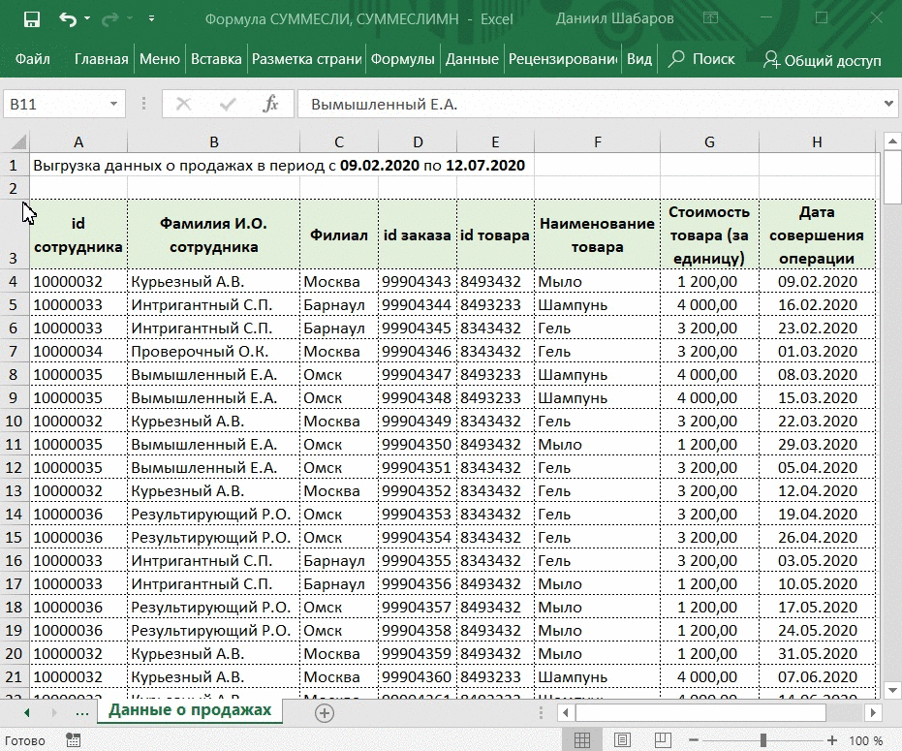902x751 pixels.
Task: Switch to the Формулы tab
Action: (x=403, y=59)
